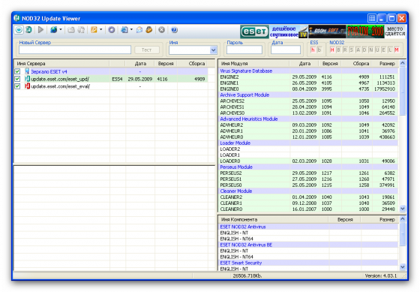Open the Имя combo box

(213, 50)
